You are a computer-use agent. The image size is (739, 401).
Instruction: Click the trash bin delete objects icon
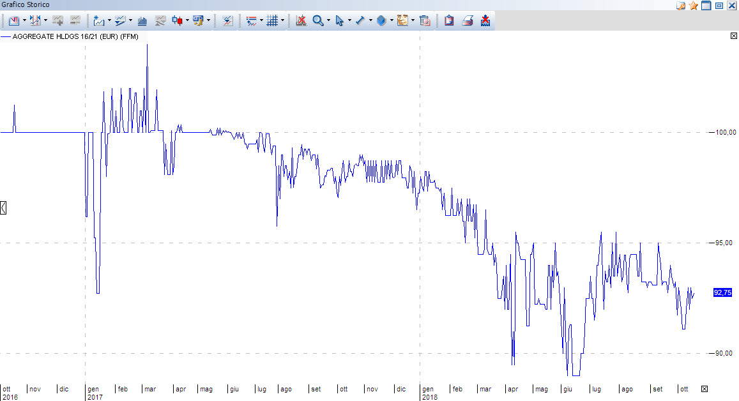[425, 20]
